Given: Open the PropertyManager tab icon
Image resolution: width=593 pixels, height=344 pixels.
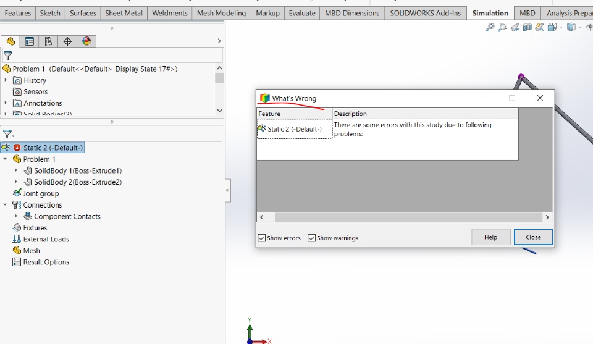Looking at the screenshot, I should point(30,41).
